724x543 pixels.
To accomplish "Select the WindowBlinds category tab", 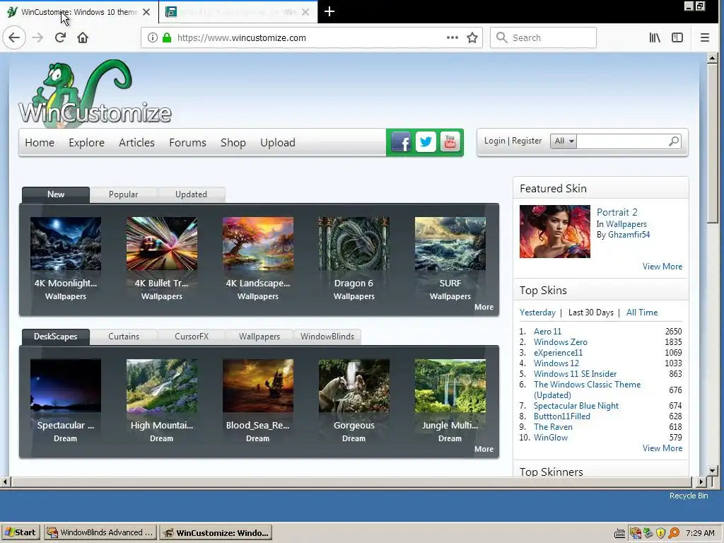I will click(x=327, y=337).
